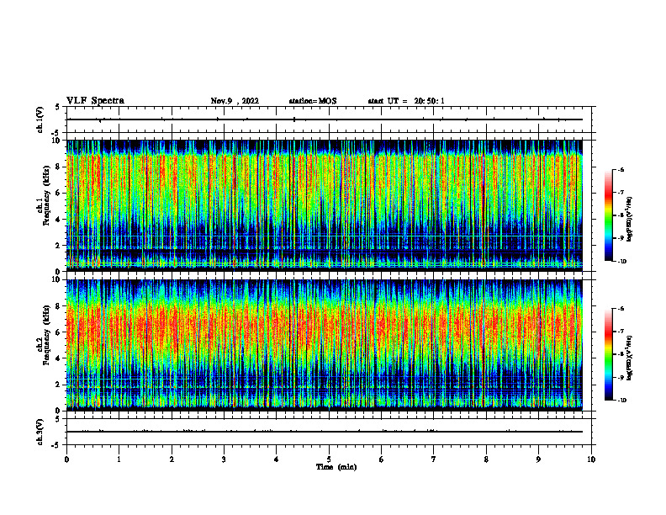Click the ch.1 spectrogram color bar
The width and height of the screenshot is (666, 515).
pos(609,215)
